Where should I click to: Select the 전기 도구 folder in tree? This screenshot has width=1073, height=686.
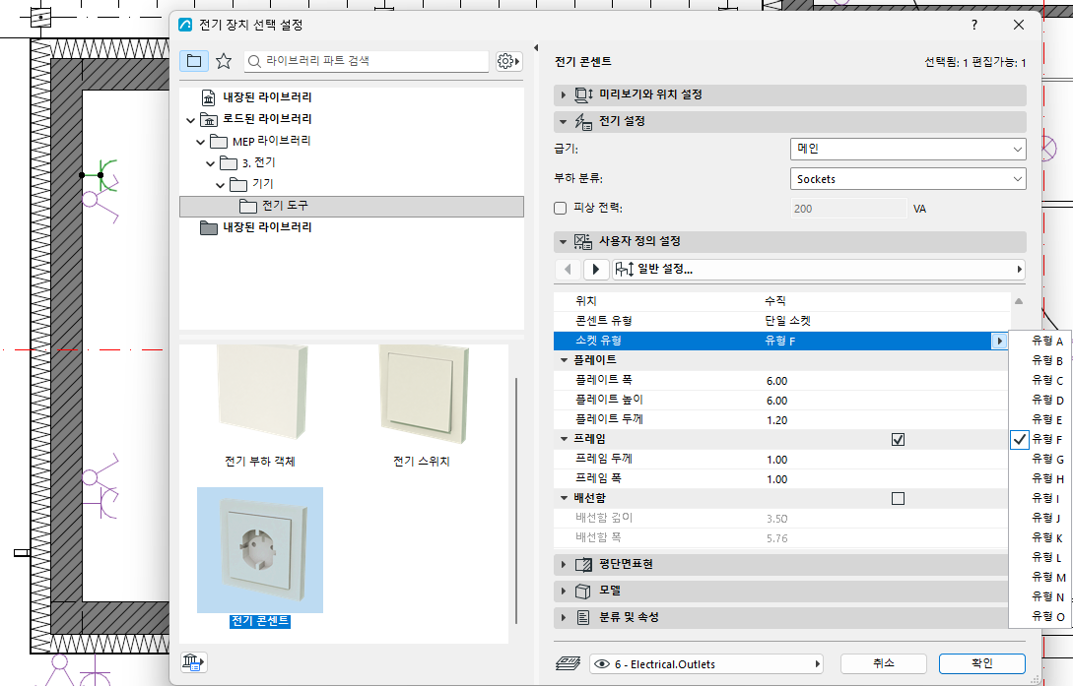352,207
